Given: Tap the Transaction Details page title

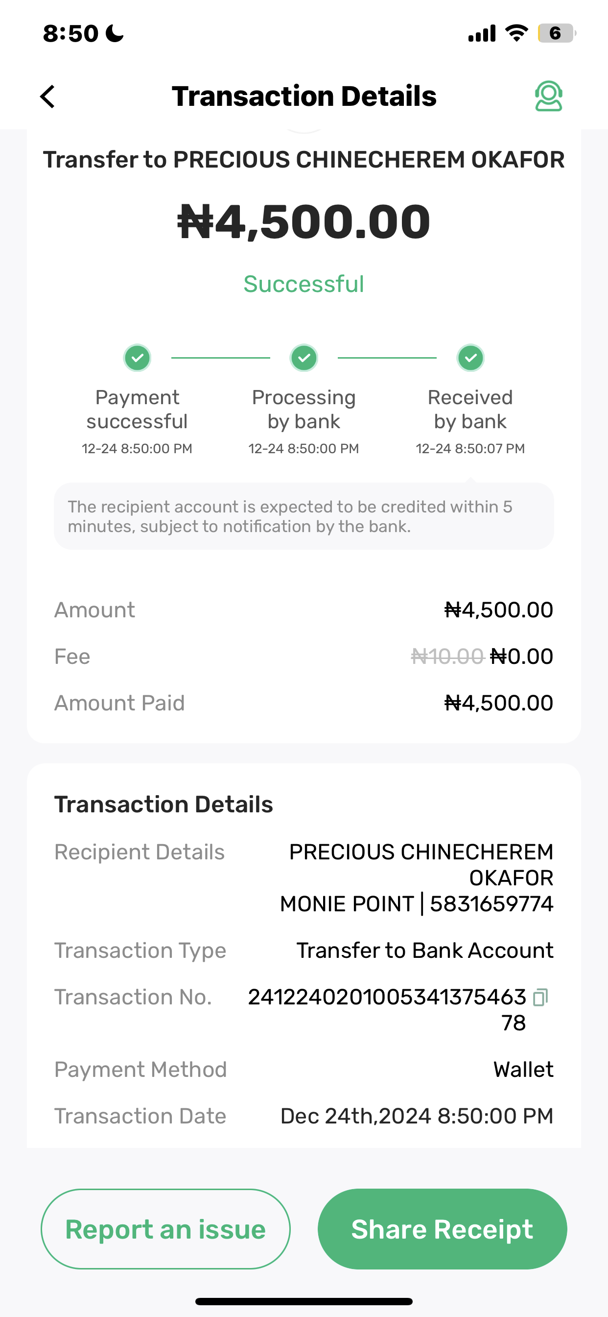Looking at the screenshot, I should 304,96.
